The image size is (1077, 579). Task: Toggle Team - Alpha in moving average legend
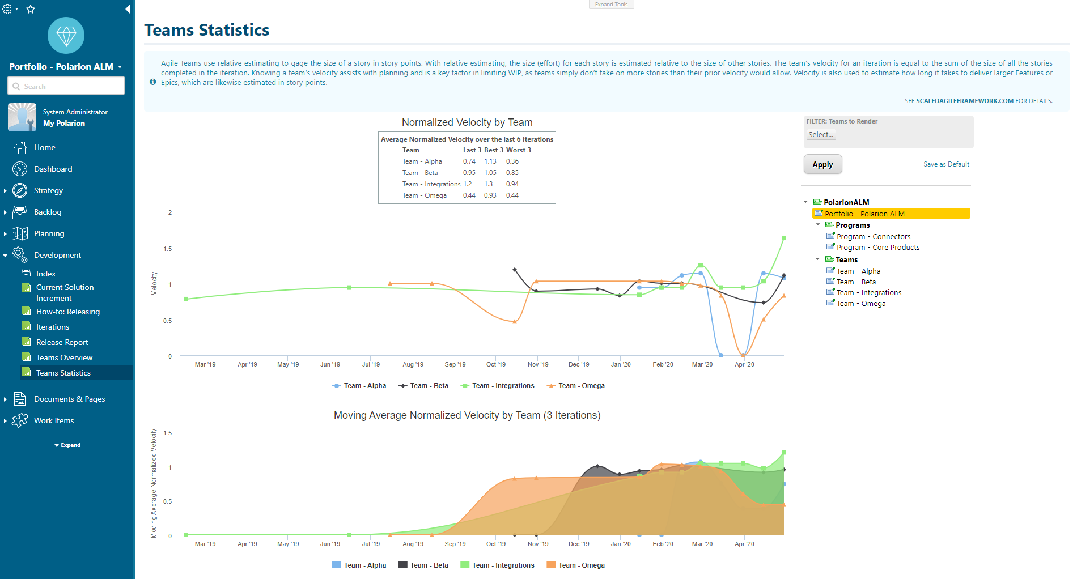(359, 565)
